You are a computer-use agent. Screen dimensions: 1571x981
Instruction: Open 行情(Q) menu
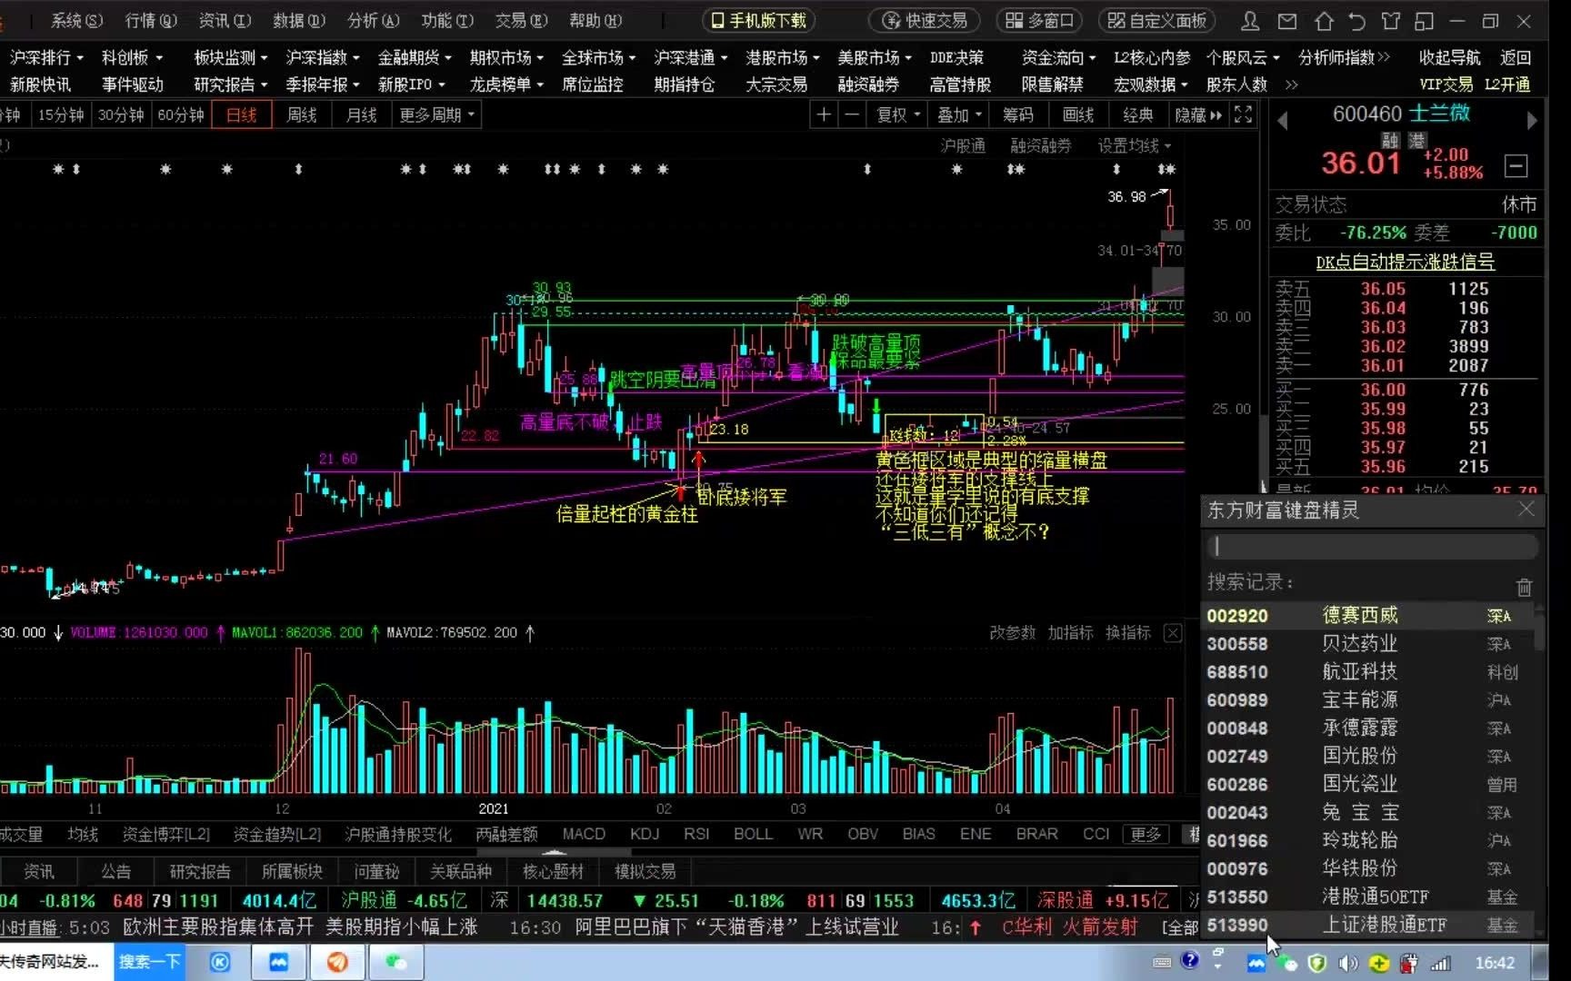click(x=151, y=20)
